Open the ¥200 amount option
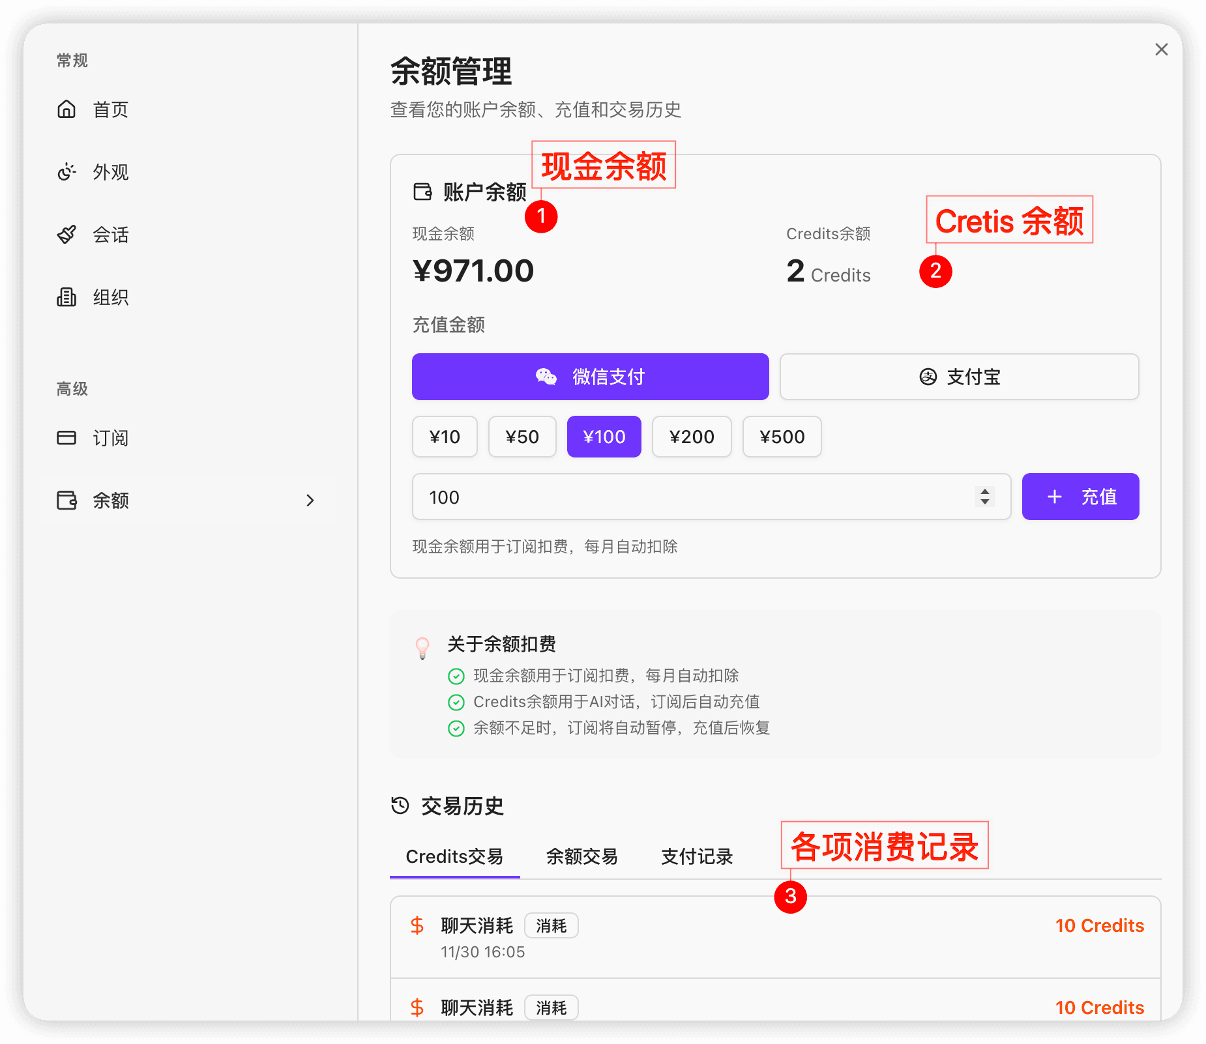Viewport: 1206px width, 1044px height. (x=692, y=437)
